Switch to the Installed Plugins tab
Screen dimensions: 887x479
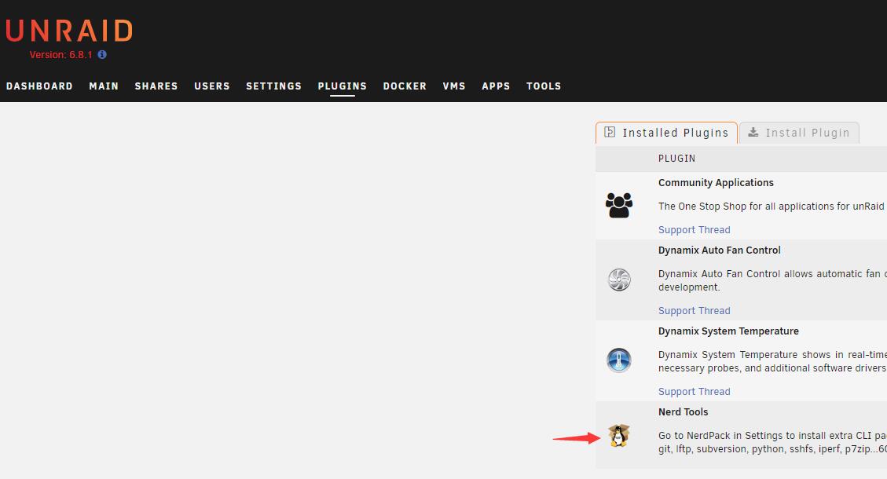[666, 133]
